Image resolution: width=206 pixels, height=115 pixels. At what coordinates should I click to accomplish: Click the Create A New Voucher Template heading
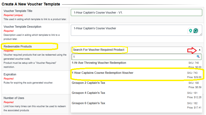[x=31, y=4]
